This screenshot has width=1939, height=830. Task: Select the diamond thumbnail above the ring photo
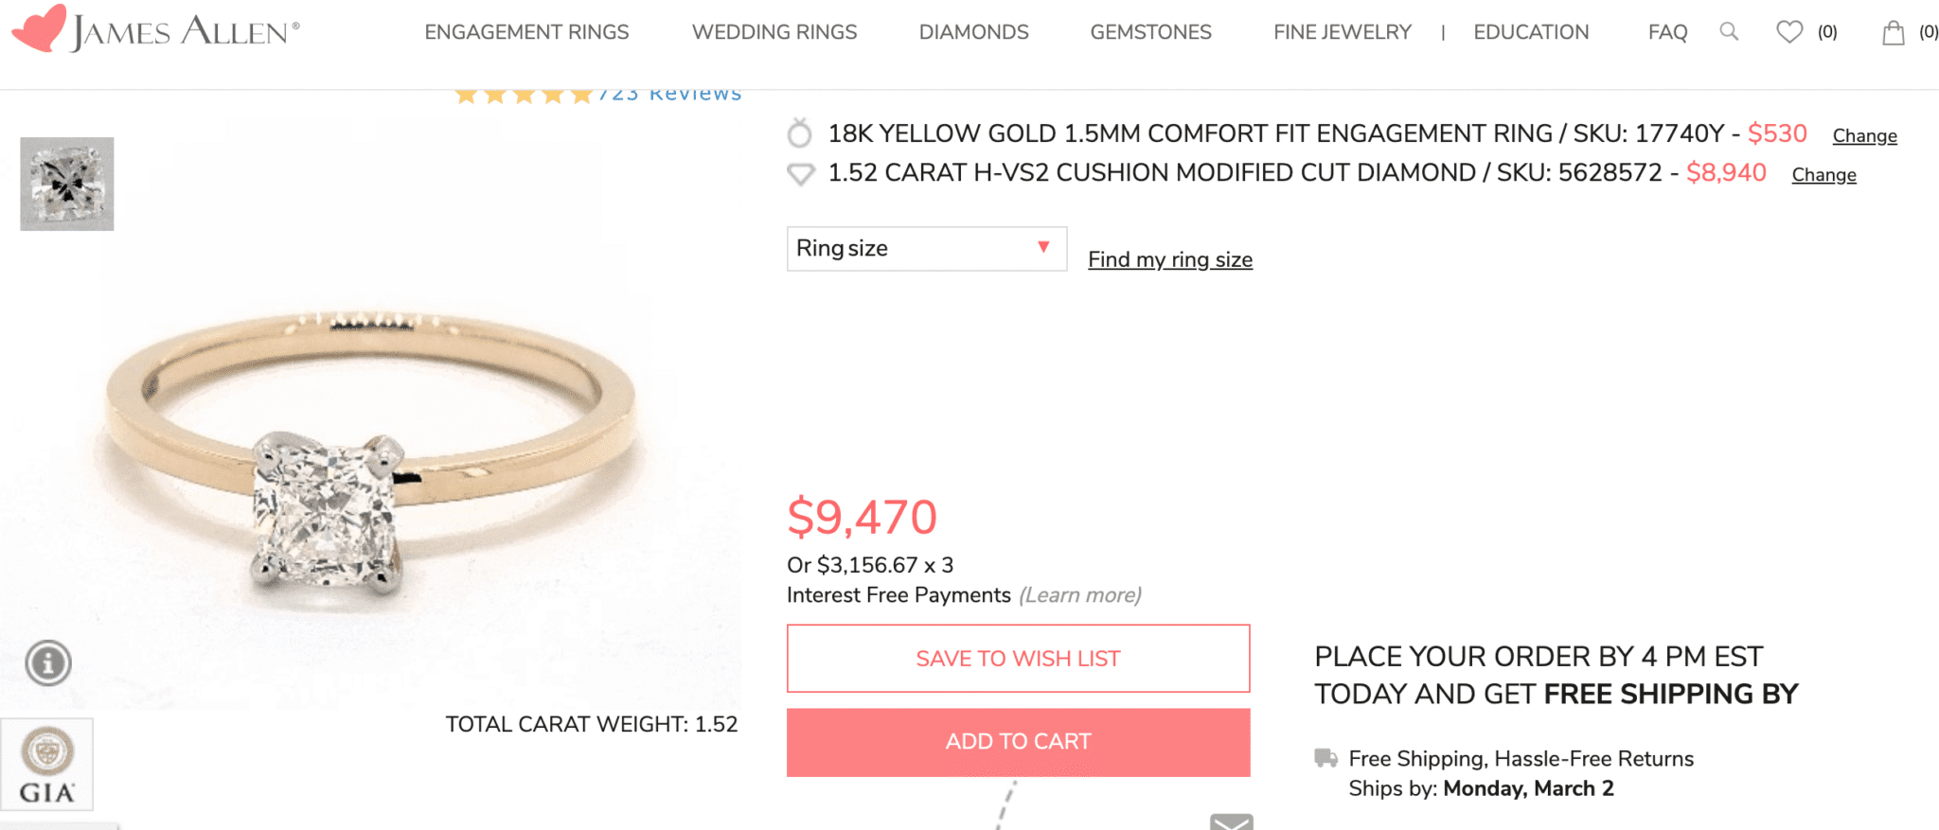(x=66, y=183)
